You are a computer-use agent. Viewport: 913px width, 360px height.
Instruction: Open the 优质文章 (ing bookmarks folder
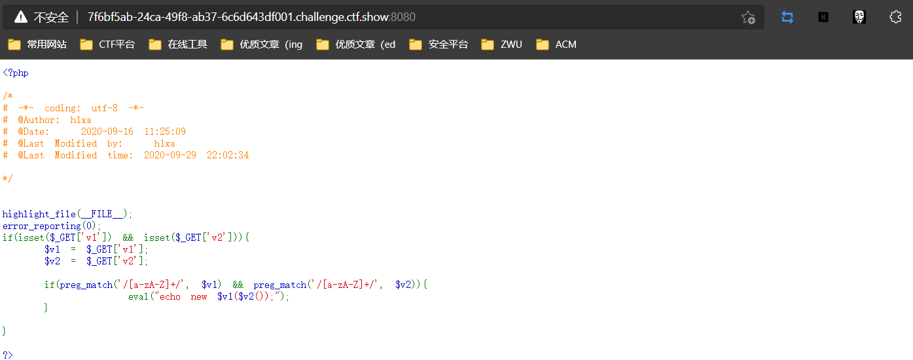[262, 45]
